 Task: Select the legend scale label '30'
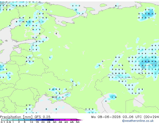click(54, 122)
